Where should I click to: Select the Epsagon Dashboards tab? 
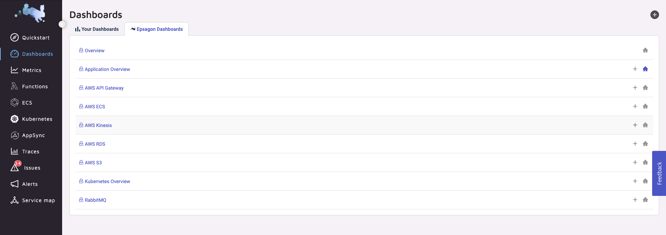(x=156, y=29)
